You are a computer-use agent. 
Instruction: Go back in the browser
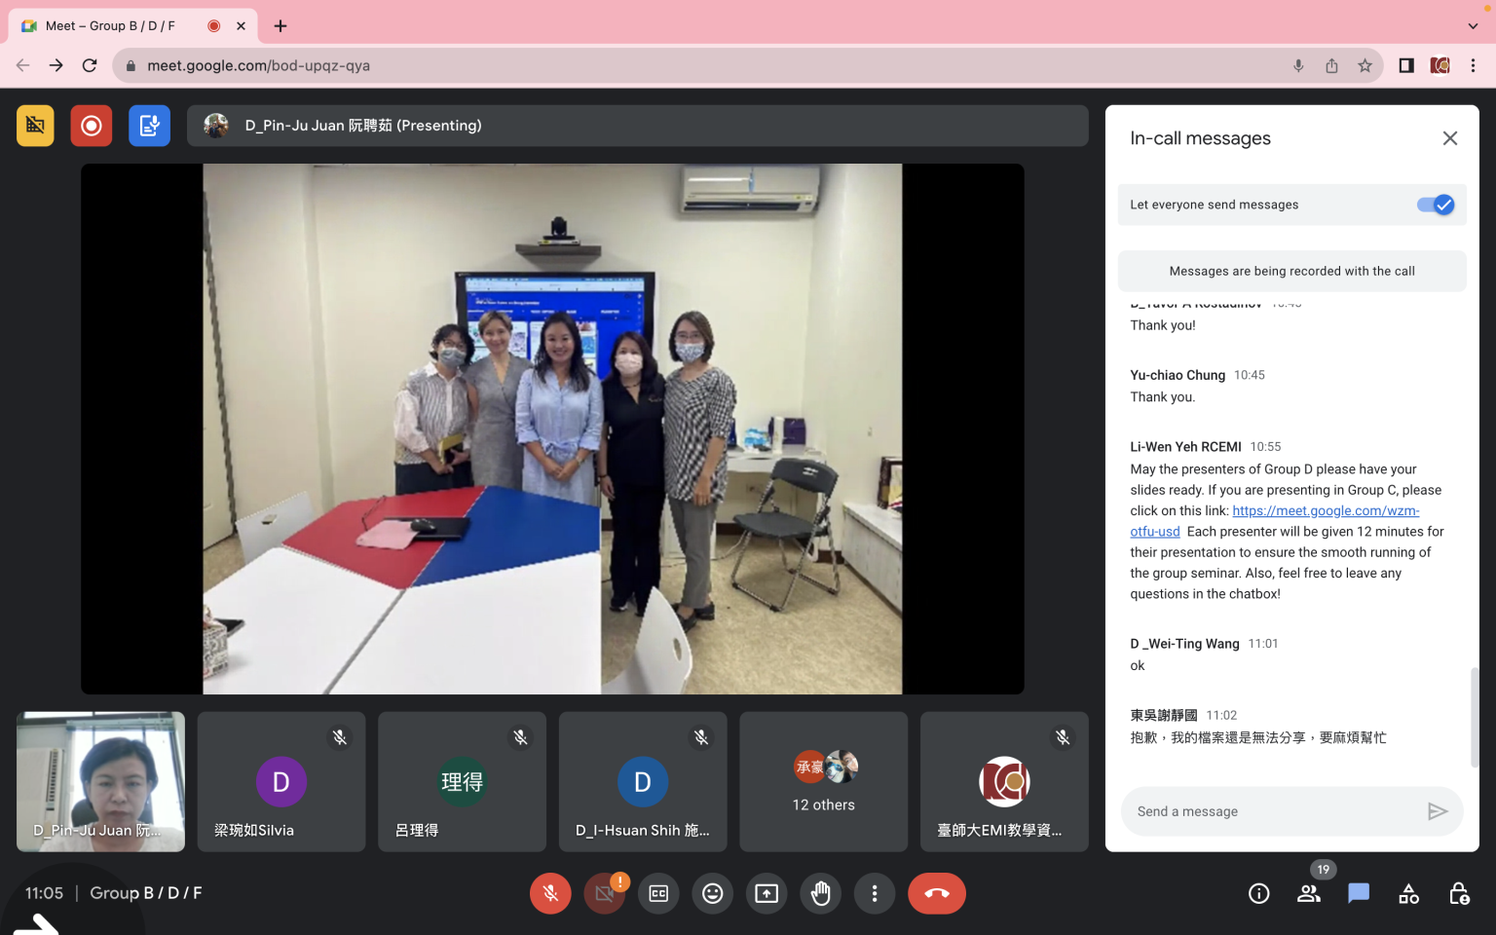click(x=22, y=65)
